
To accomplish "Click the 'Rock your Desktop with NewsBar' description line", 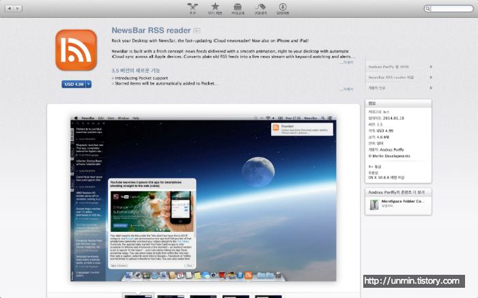I will coord(210,41).
